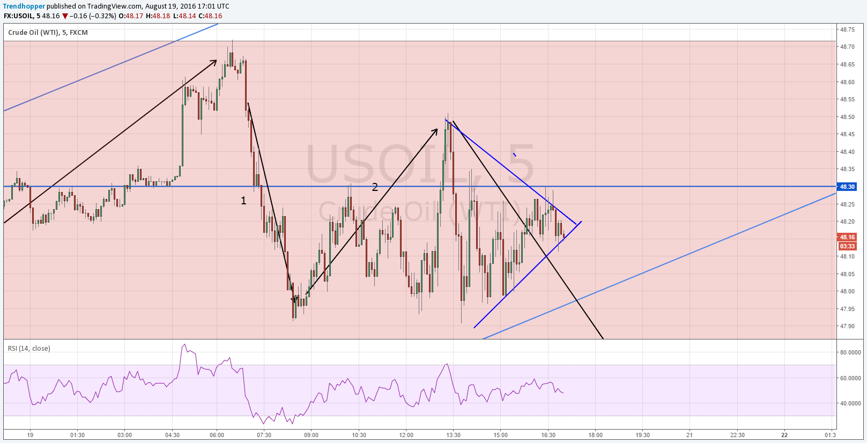Click the 60.0000 RSI scale label
This screenshot has height=443, width=867.
tap(850, 378)
